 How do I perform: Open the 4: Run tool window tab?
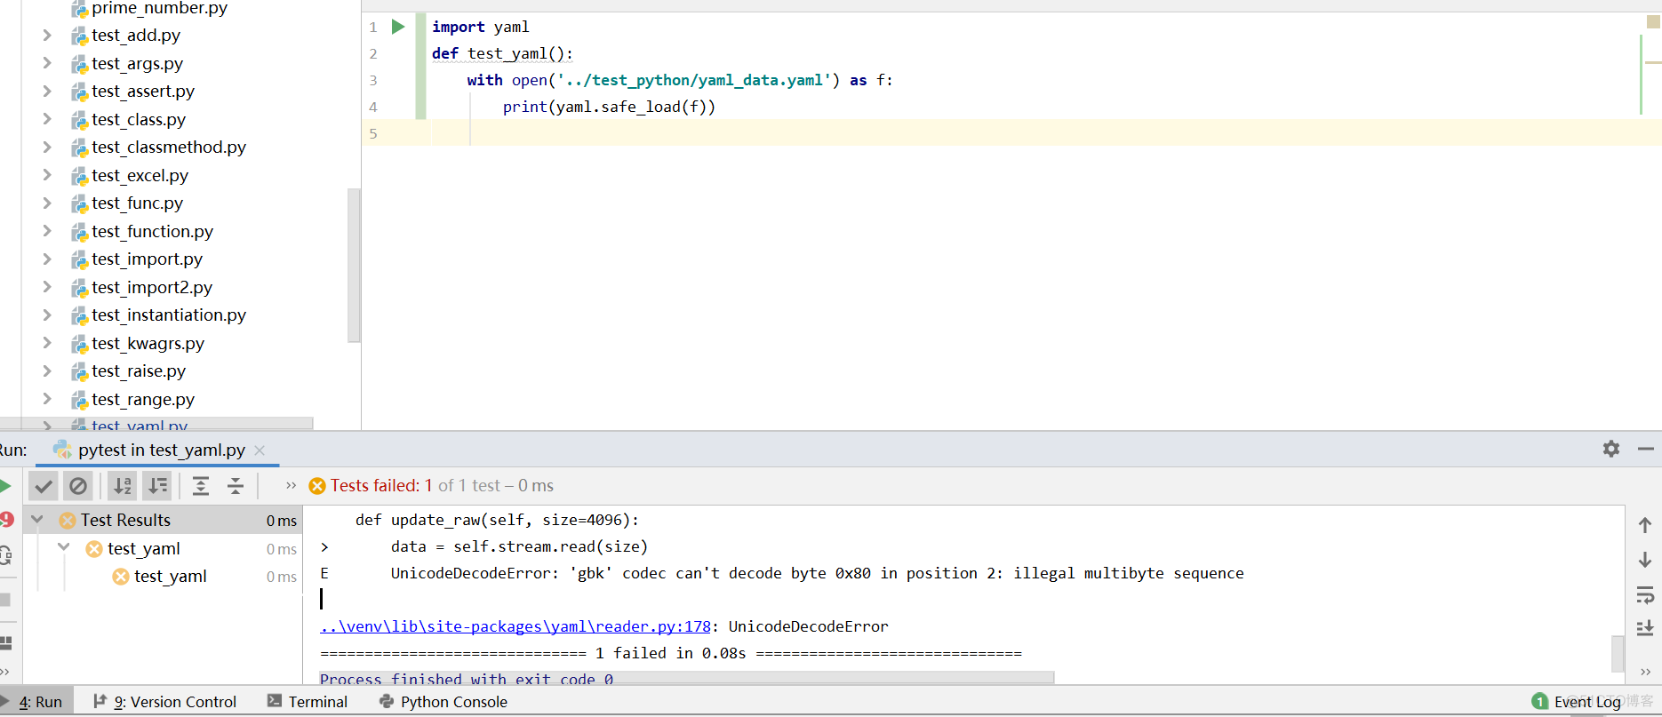click(x=36, y=702)
